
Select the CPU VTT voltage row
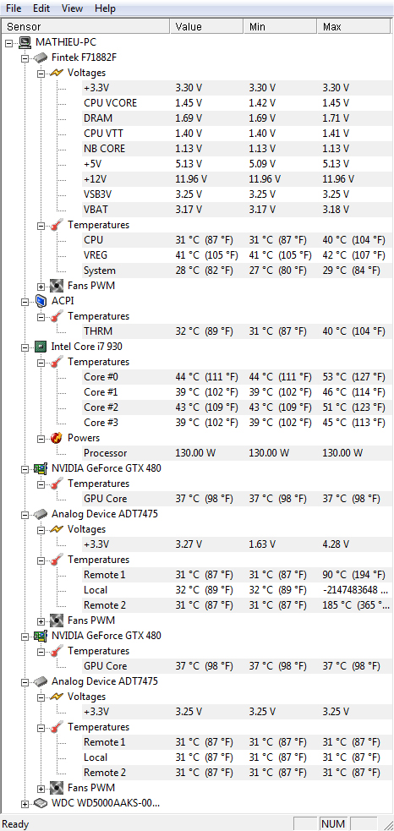pyautogui.click(x=237, y=134)
